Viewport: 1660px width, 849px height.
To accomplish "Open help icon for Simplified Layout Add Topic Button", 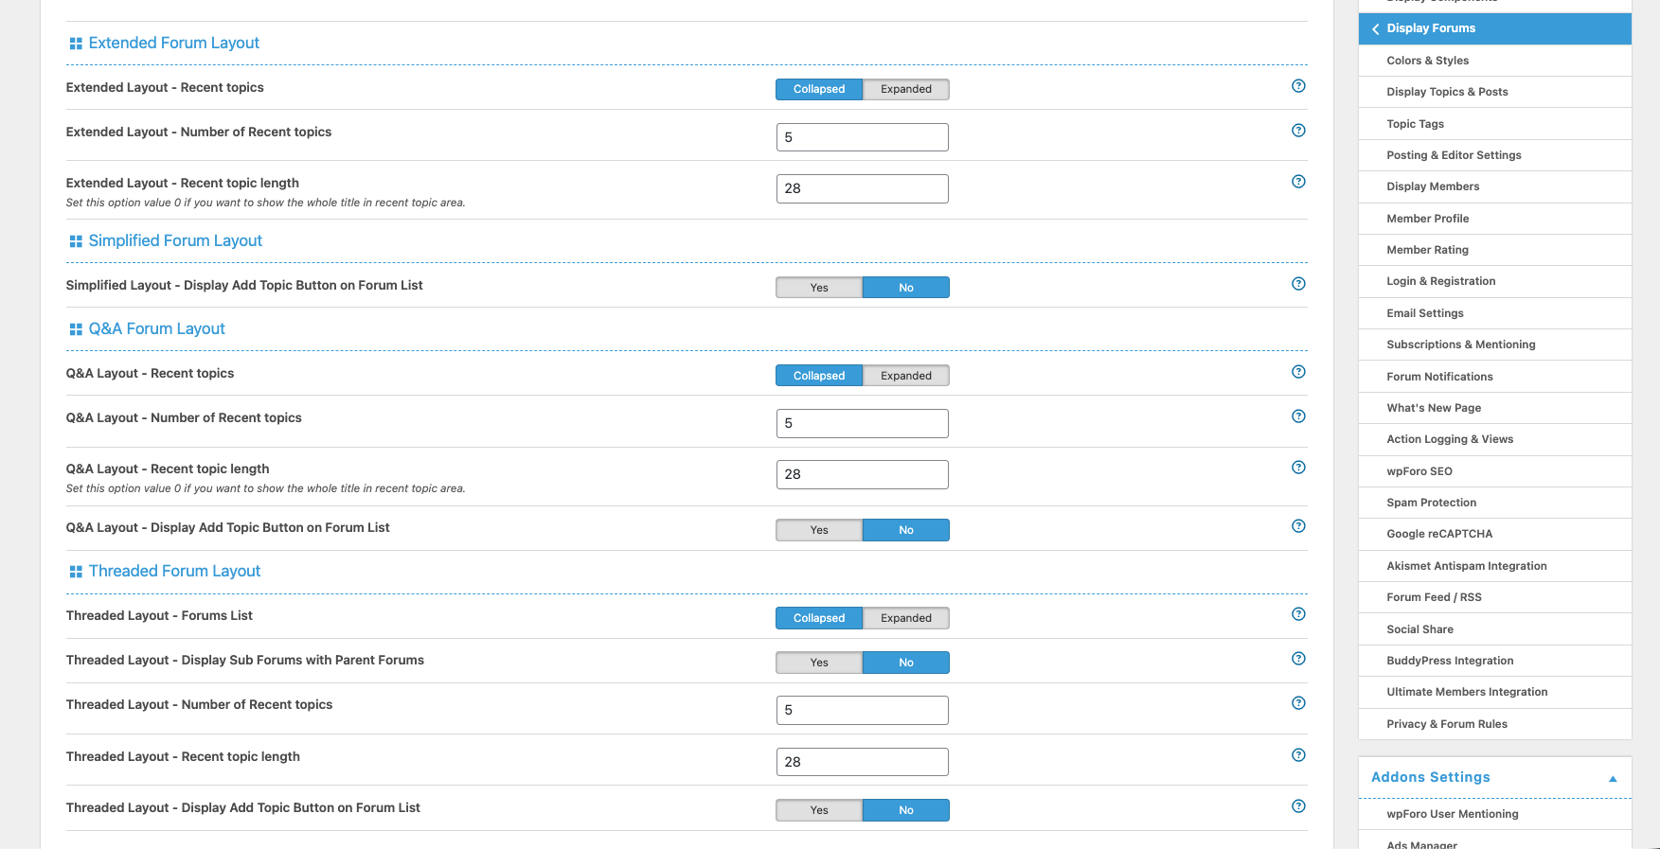I will coord(1298,284).
